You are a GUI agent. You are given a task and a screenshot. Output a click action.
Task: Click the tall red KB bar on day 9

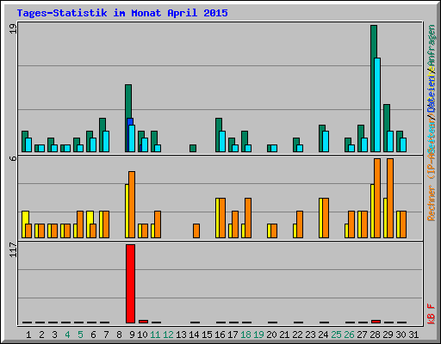[x=130, y=284]
